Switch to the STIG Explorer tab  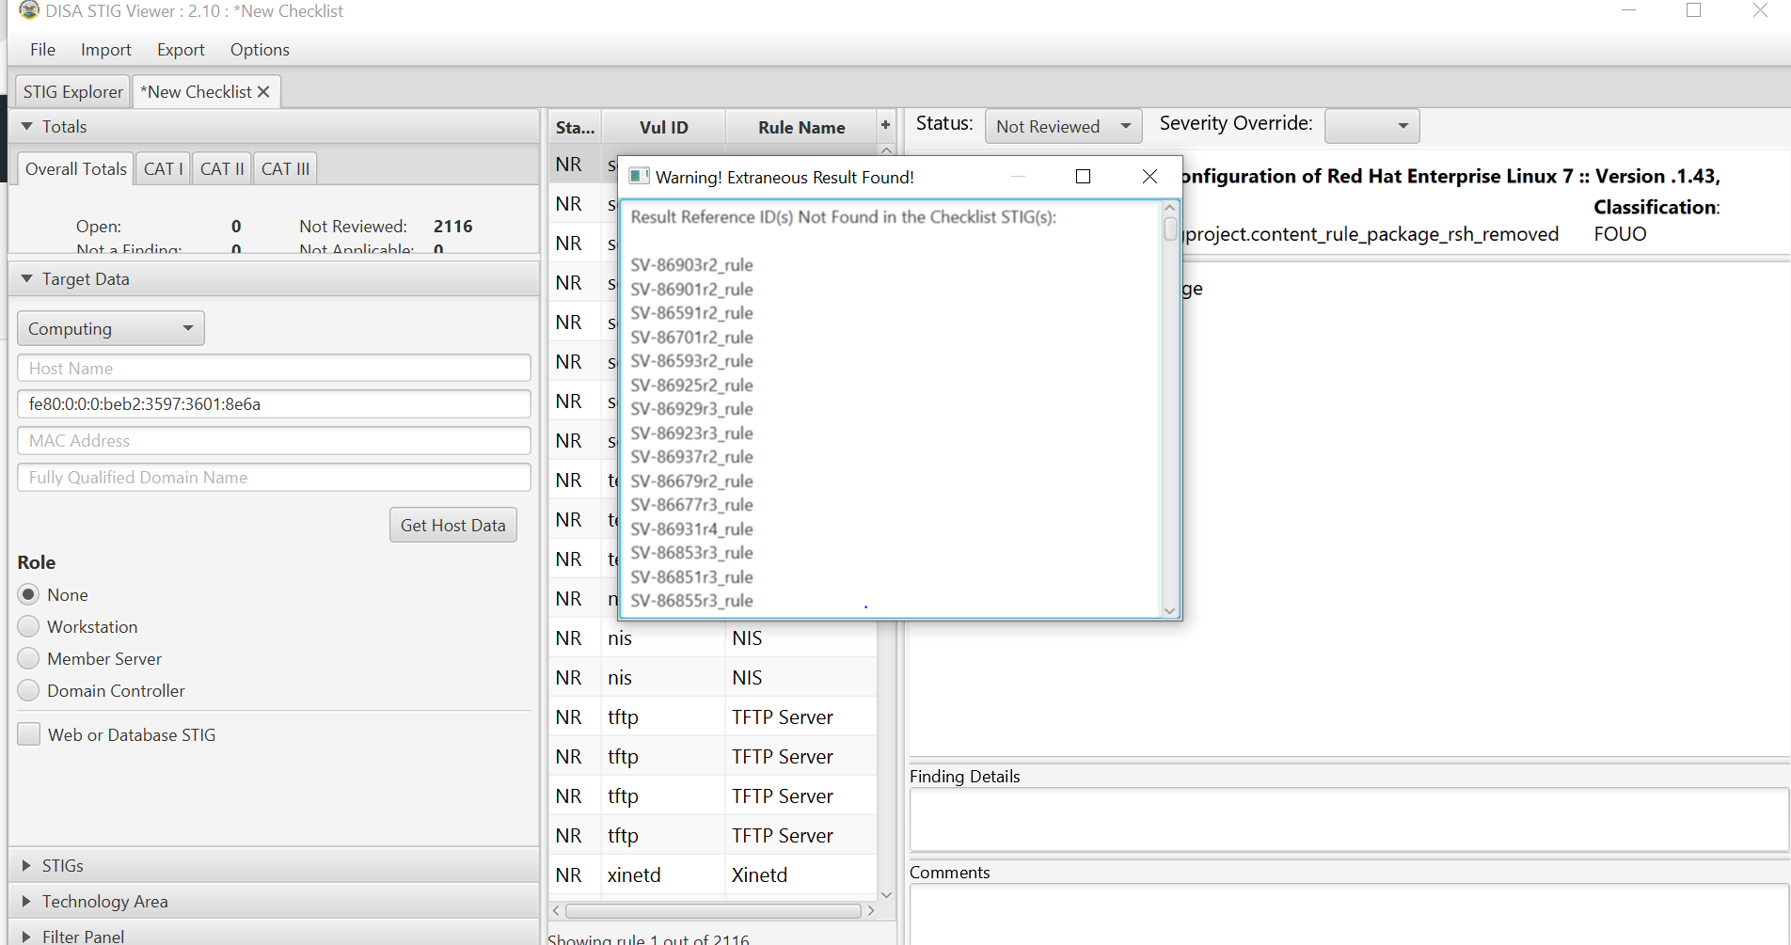[71, 91]
